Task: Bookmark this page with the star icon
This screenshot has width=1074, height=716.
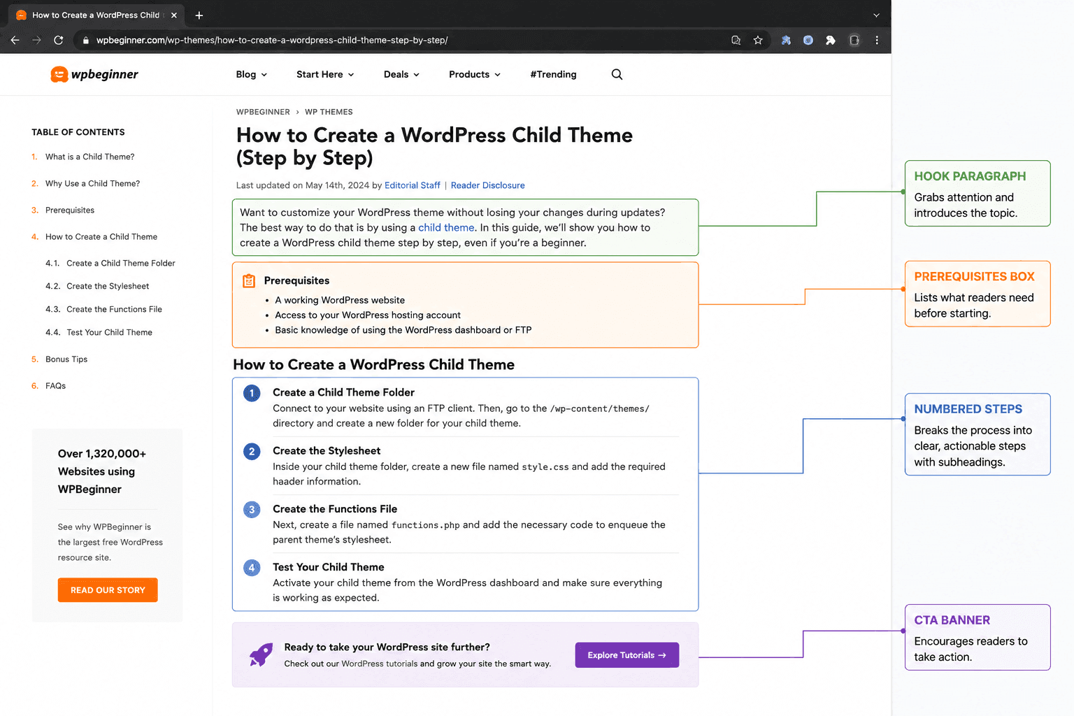Action: point(758,40)
